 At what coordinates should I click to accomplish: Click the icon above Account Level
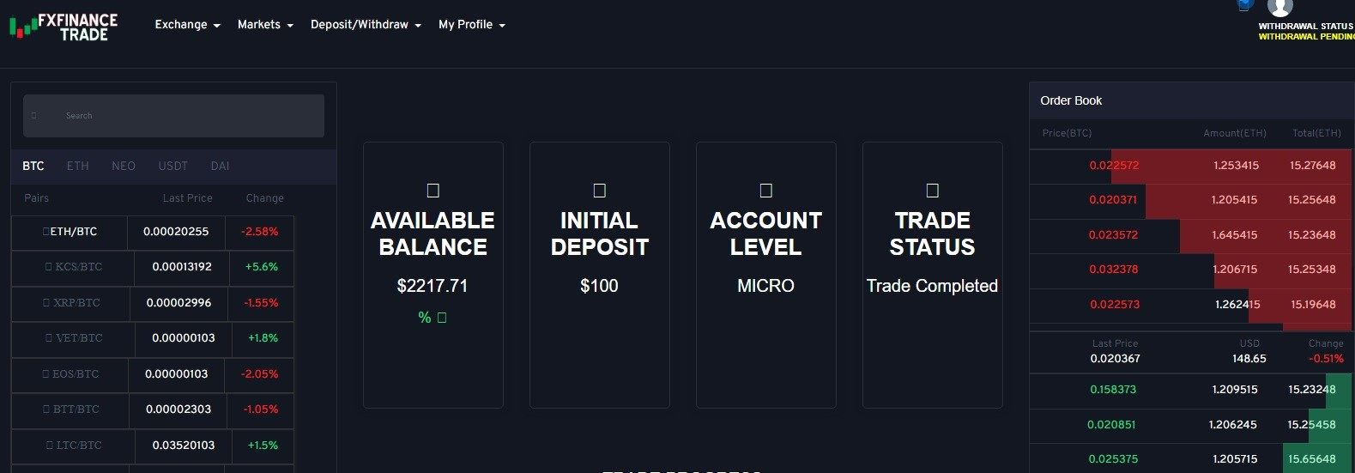click(x=766, y=191)
